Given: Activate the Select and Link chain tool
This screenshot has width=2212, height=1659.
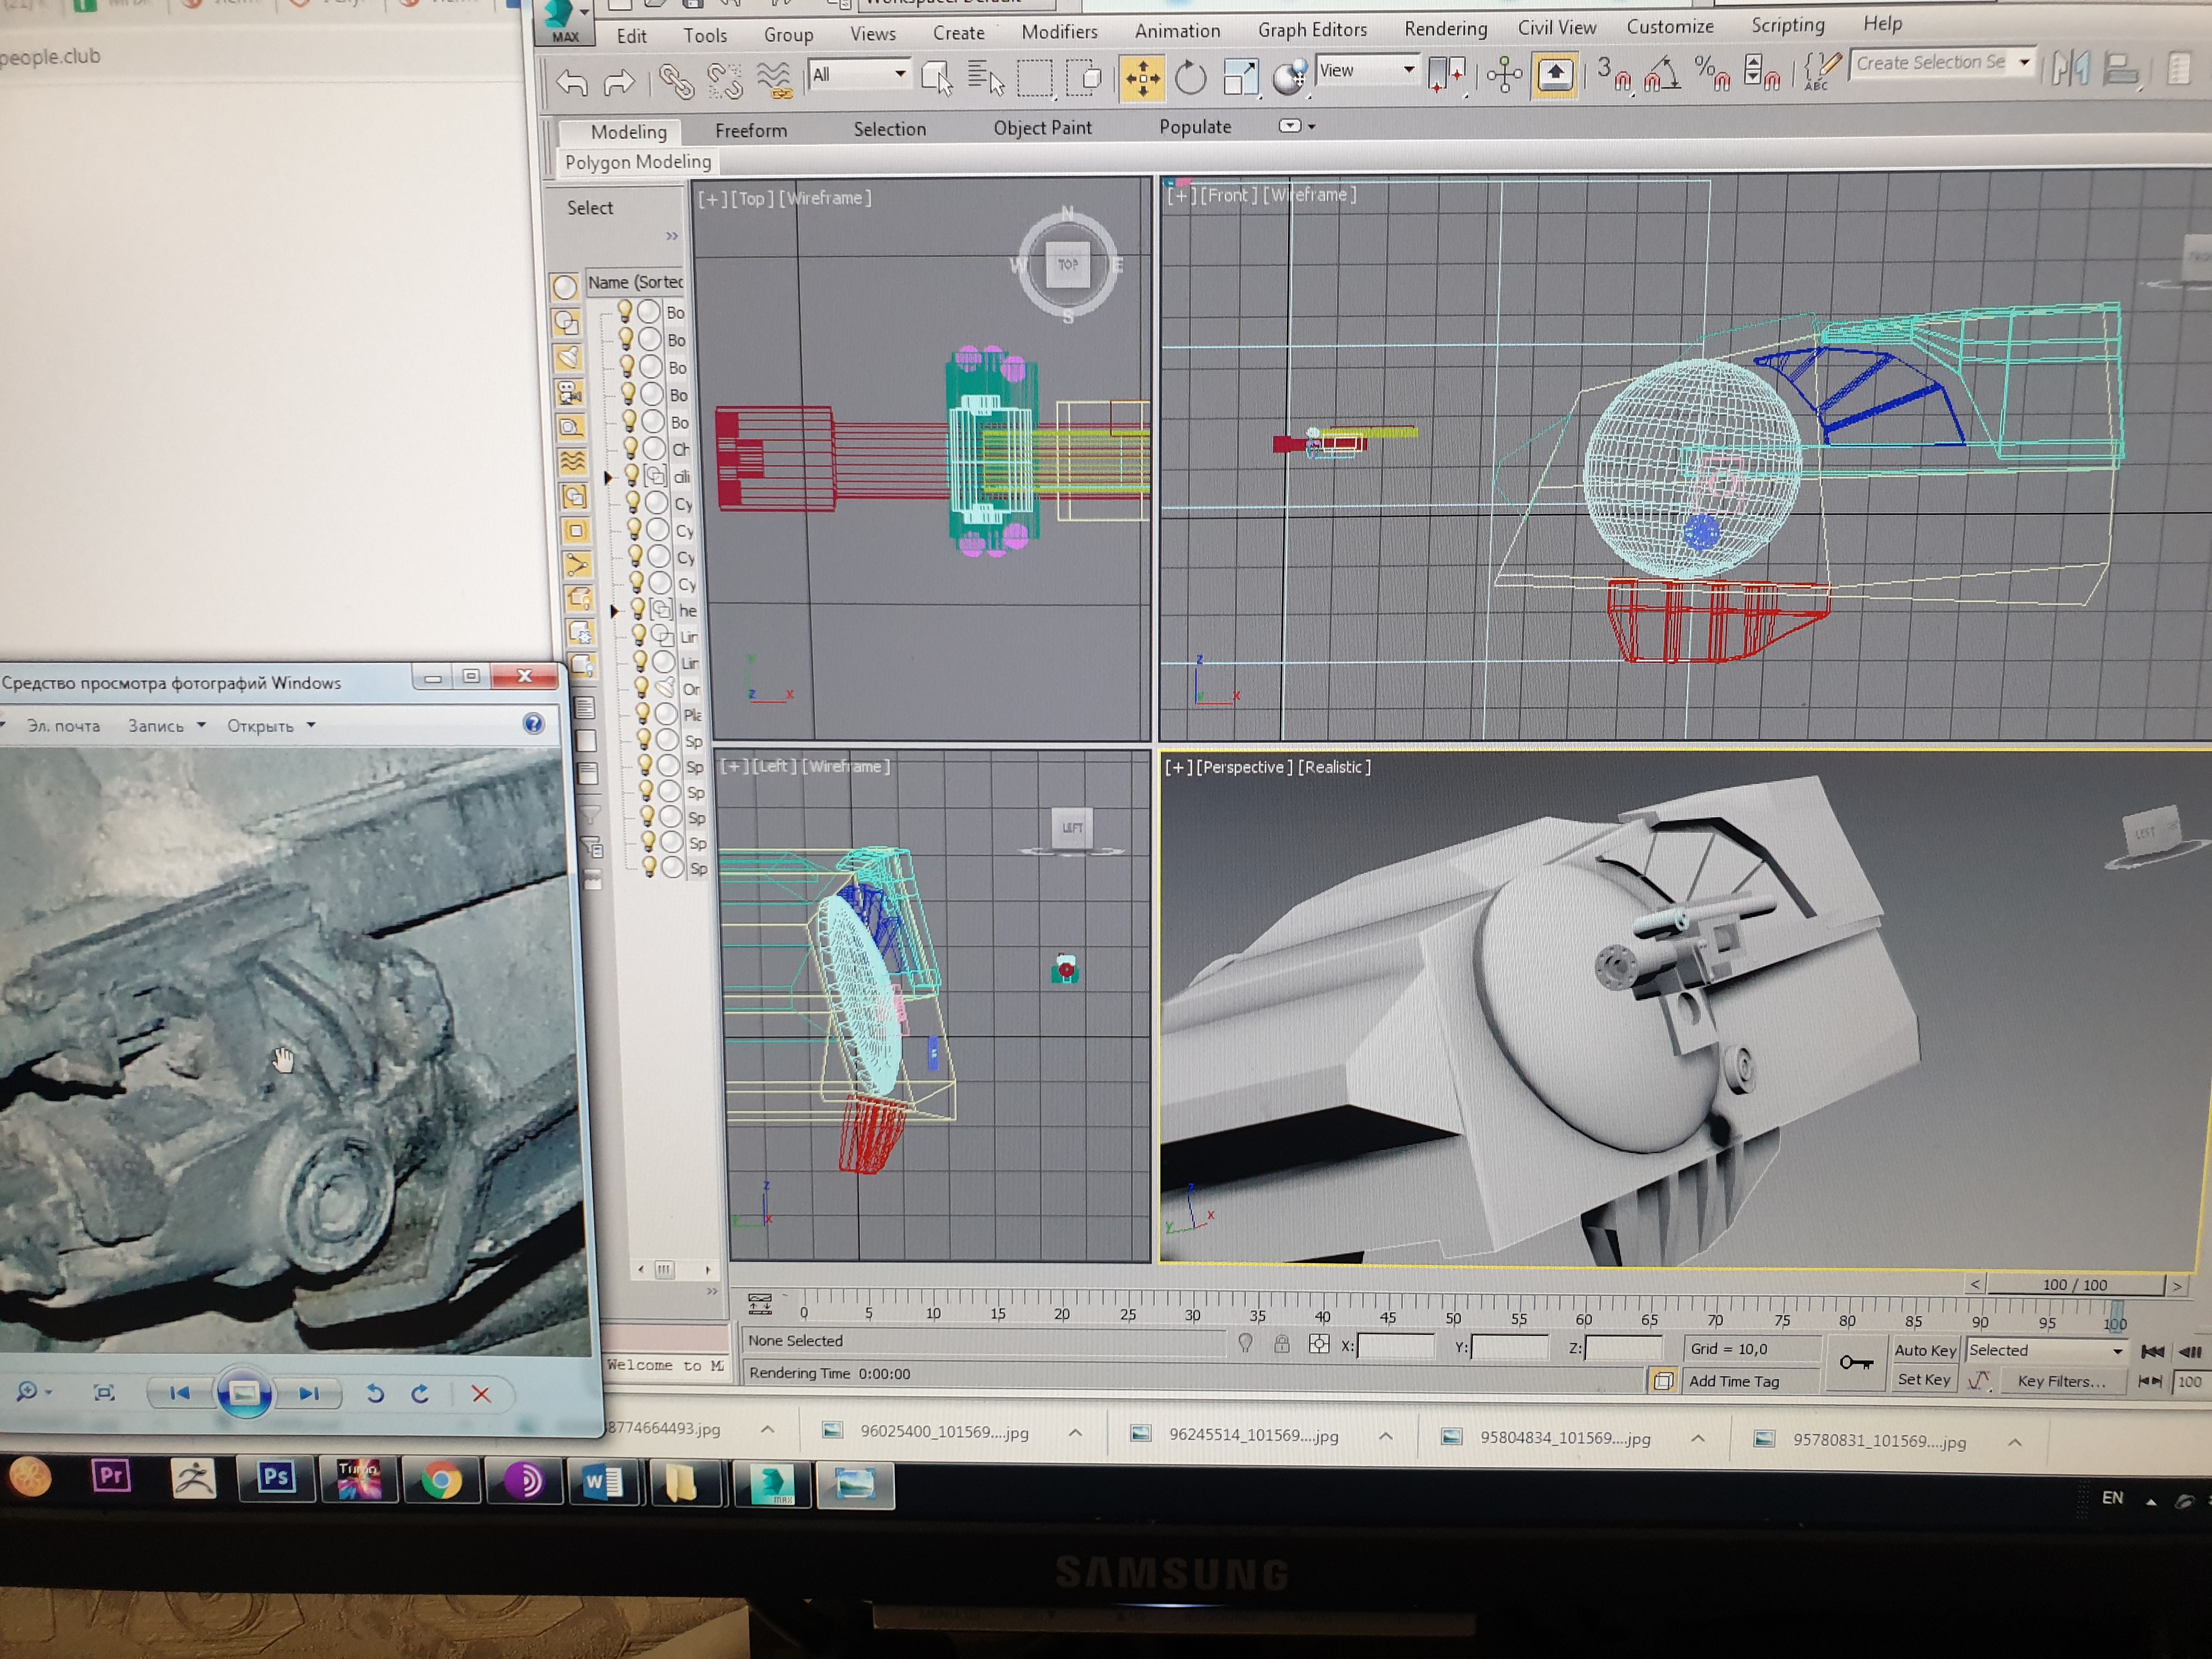Looking at the screenshot, I should pos(677,81).
